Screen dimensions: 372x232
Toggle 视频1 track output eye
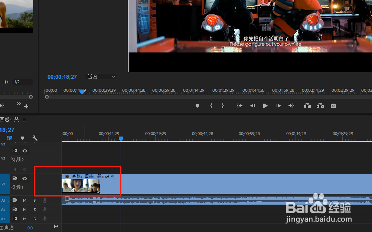25,178
